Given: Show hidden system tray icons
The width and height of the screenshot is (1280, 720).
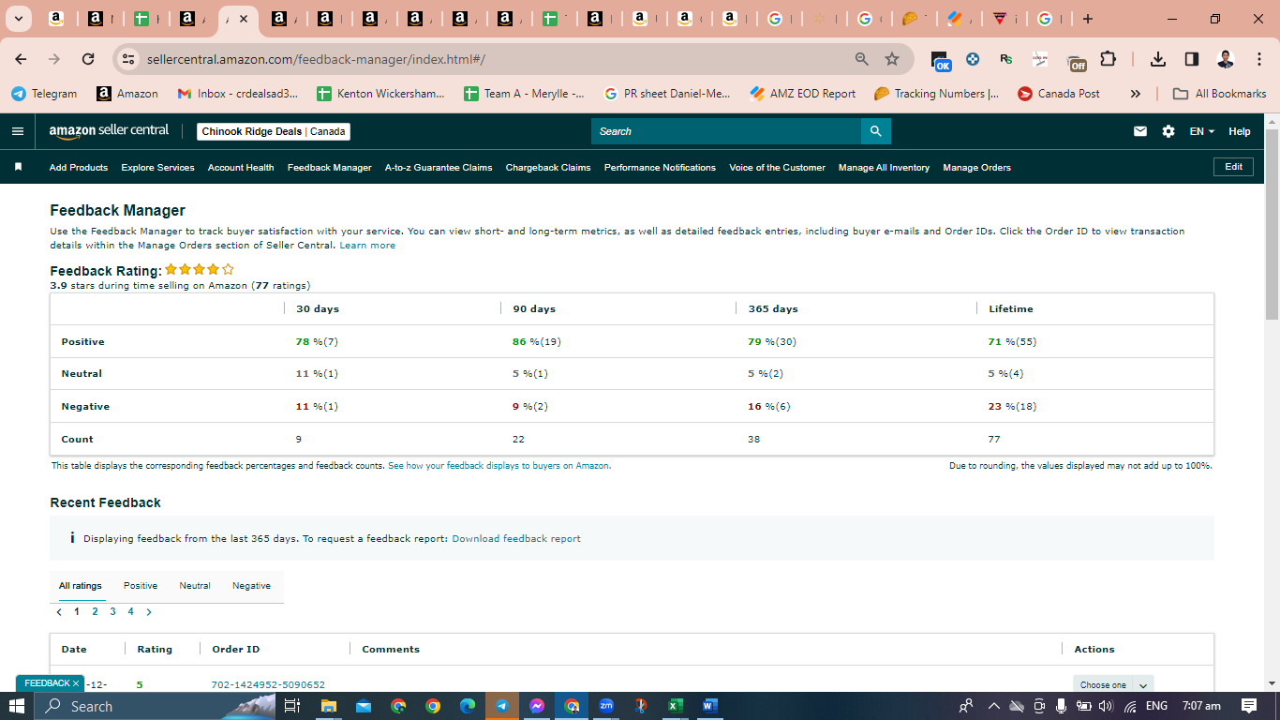Looking at the screenshot, I should [994, 706].
